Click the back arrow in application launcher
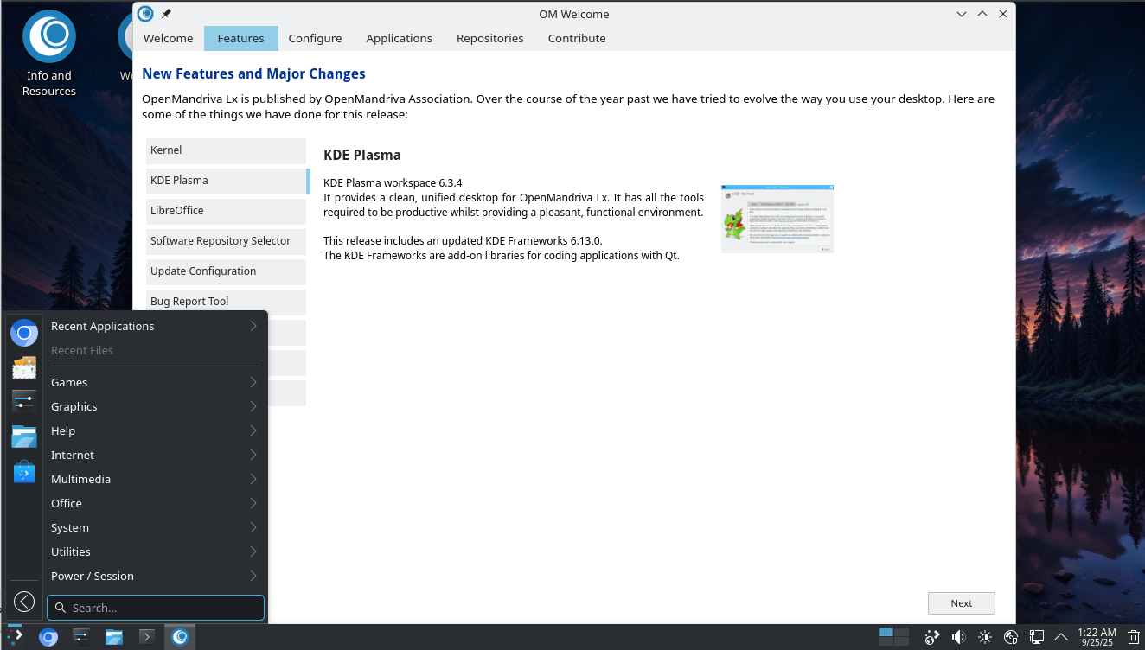The image size is (1145, 650). pyautogui.click(x=24, y=602)
